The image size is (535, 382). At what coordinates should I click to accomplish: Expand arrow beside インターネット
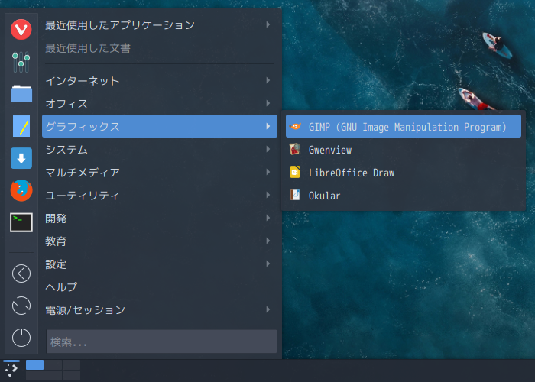tap(268, 80)
